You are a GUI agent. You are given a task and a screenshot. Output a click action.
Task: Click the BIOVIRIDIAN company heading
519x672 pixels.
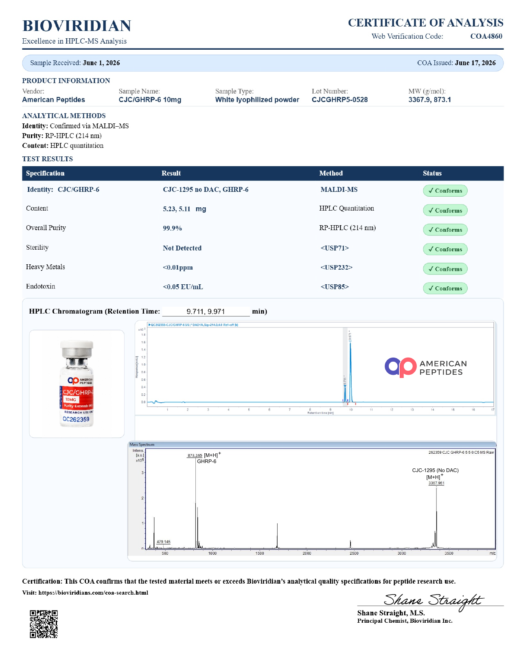tap(77, 26)
